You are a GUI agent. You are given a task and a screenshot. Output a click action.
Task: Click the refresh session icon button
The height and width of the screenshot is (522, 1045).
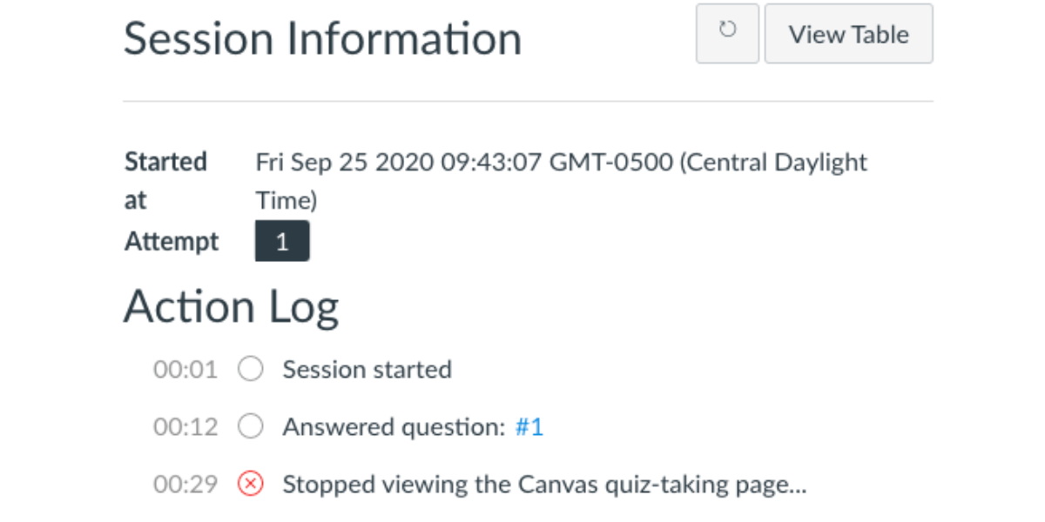727,34
